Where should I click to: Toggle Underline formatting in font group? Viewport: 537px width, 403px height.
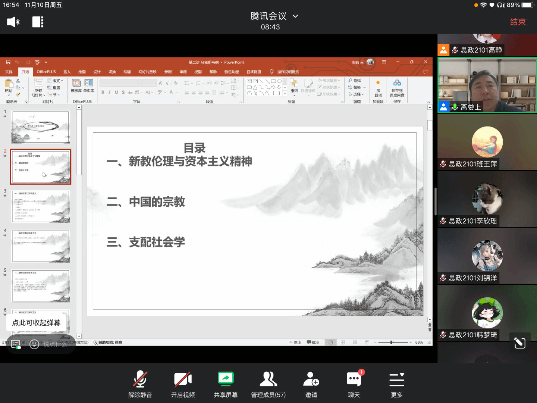coord(116,92)
